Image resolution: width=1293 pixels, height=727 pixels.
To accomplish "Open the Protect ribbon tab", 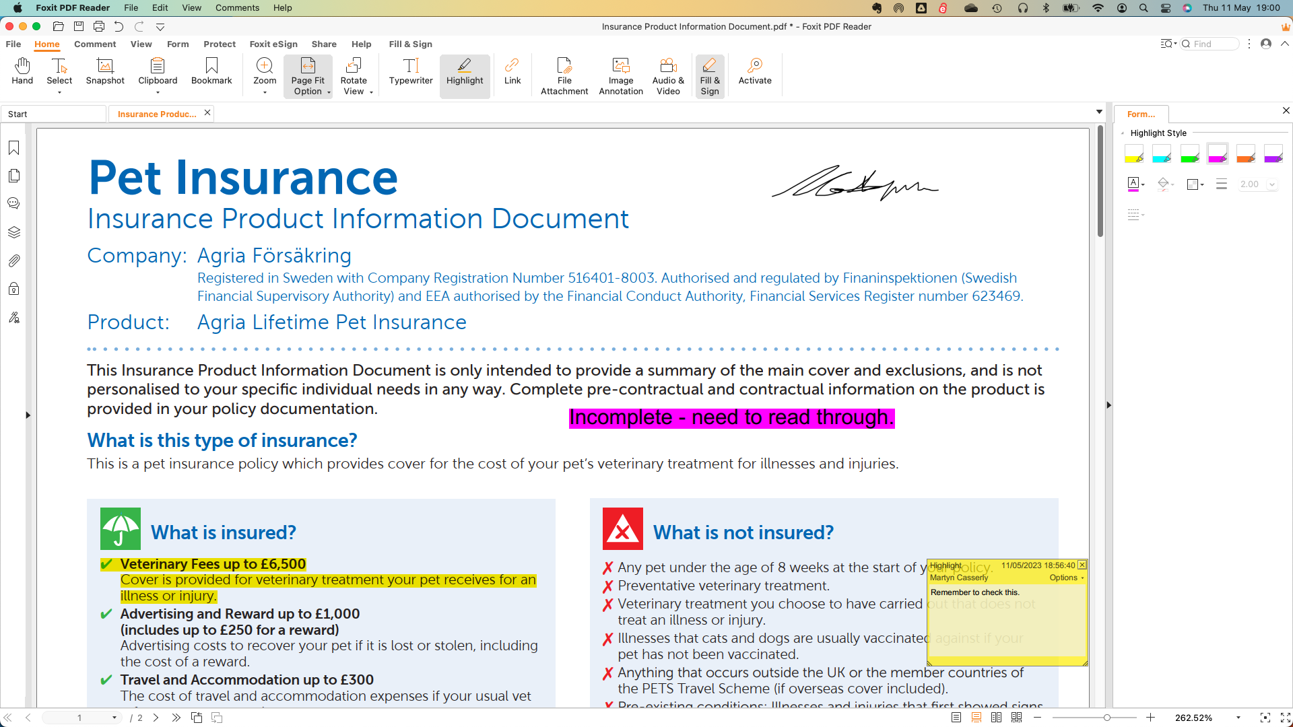I will [220, 44].
